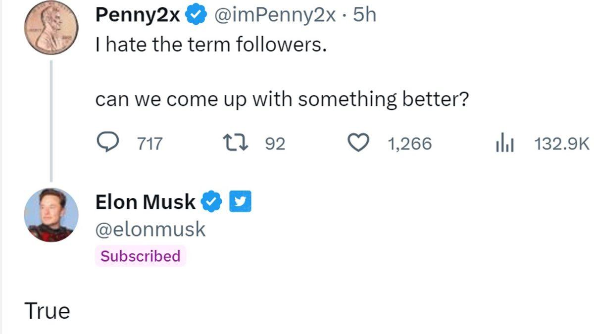
Task: Open the @elonmusk profile link
Action: [x=151, y=228]
